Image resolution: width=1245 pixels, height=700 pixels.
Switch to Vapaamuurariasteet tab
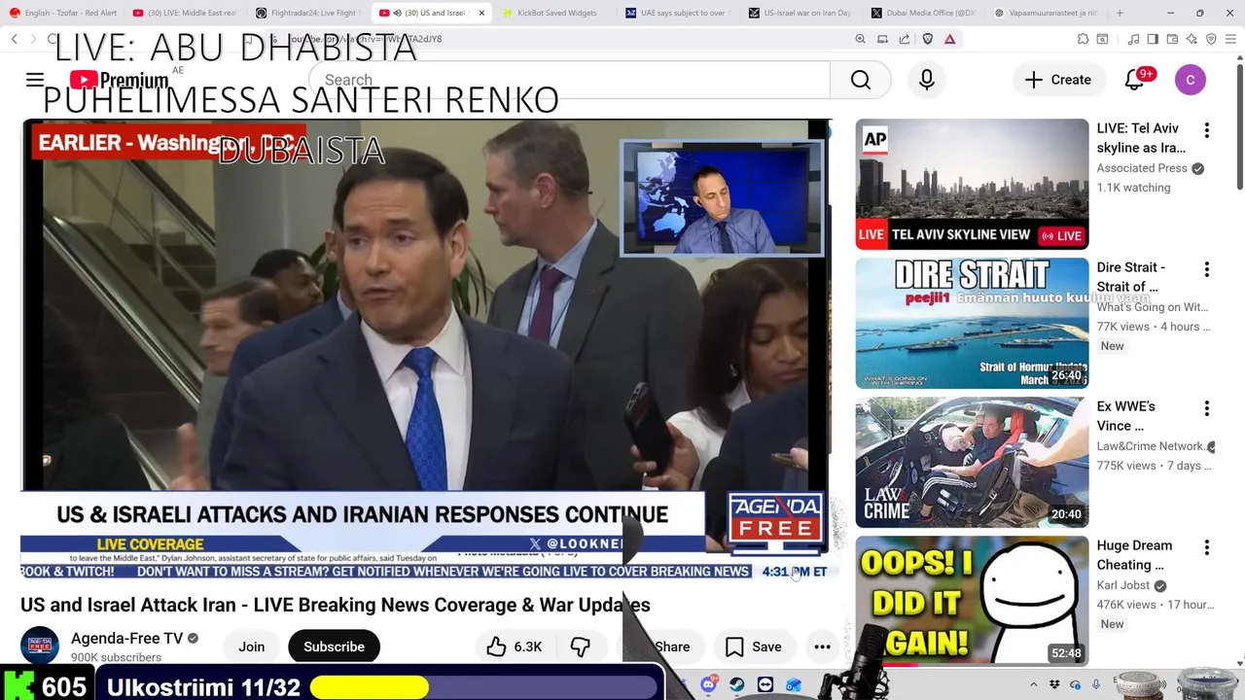coord(1048,13)
